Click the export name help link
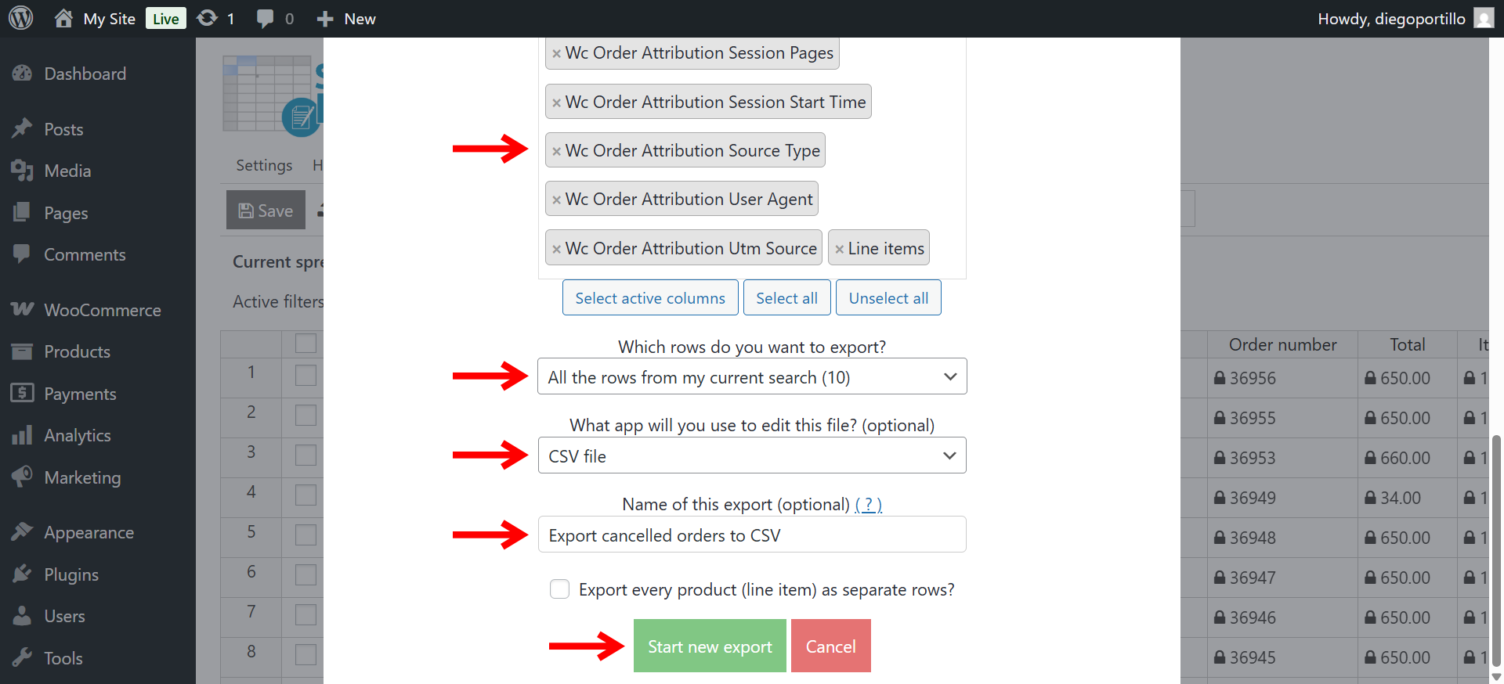This screenshot has height=684, width=1504. (x=868, y=505)
